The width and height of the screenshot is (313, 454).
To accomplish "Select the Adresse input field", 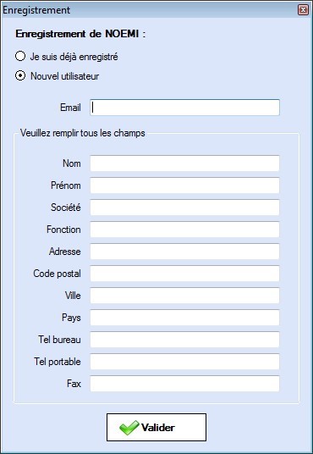I will pyautogui.click(x=184, y=252).
